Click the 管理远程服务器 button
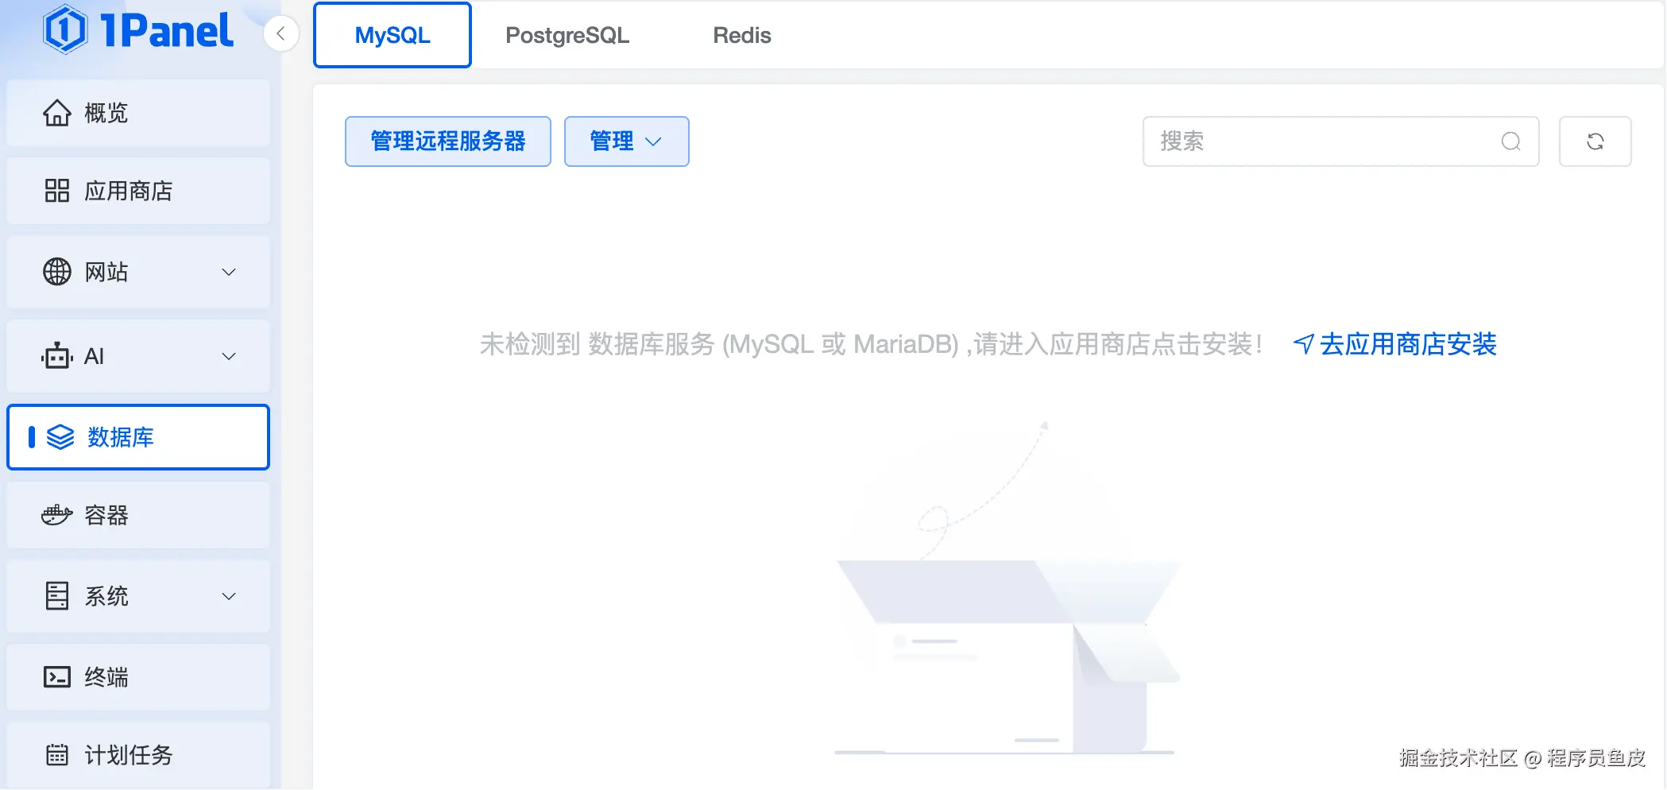 coord(448,141)
